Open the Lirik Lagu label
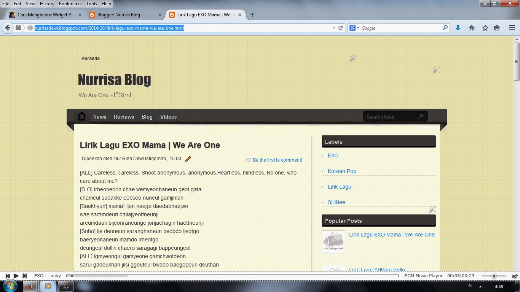 tap(340, 187)
